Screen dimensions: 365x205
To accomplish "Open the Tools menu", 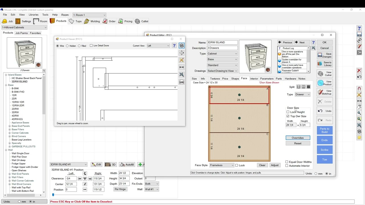I will coord(45,15).
